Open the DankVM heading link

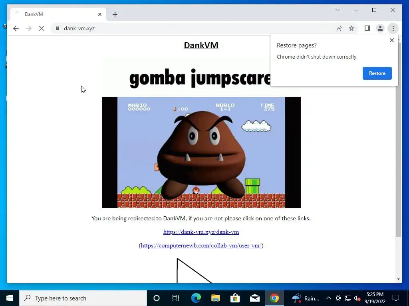[x=201, y=45]
